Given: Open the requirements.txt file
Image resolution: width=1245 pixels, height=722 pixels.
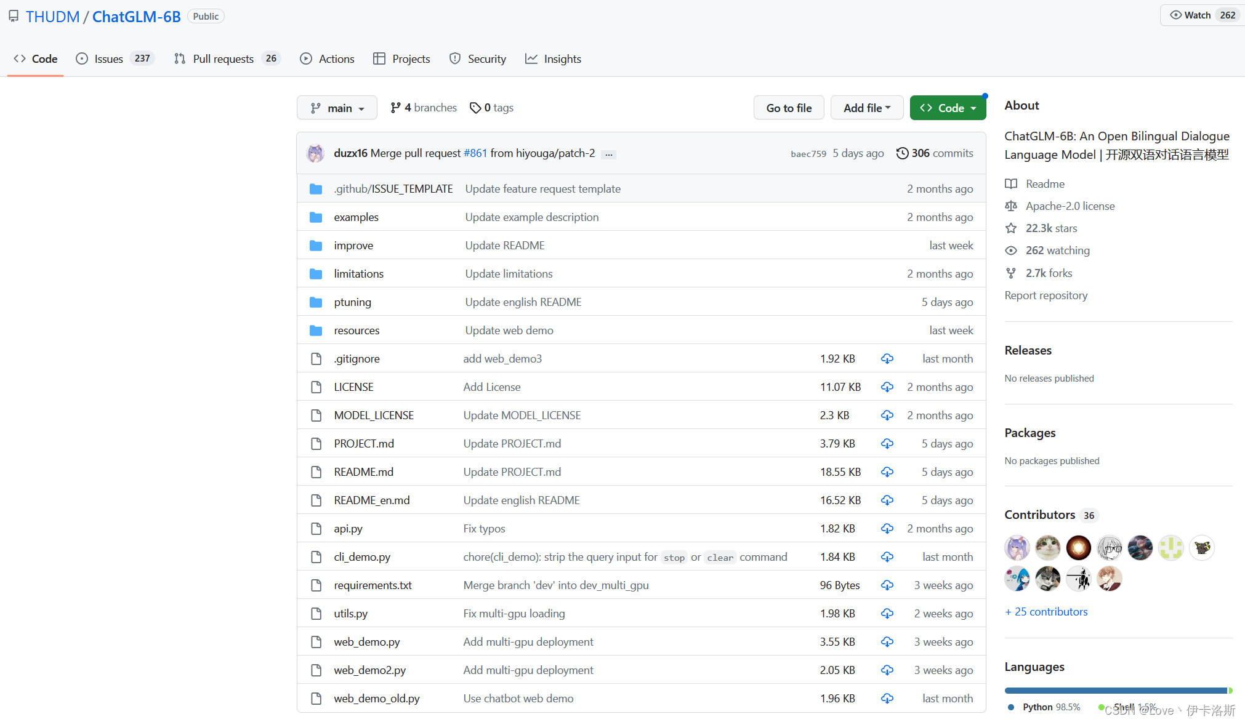Looking at the screenshot, I should 373,585.
